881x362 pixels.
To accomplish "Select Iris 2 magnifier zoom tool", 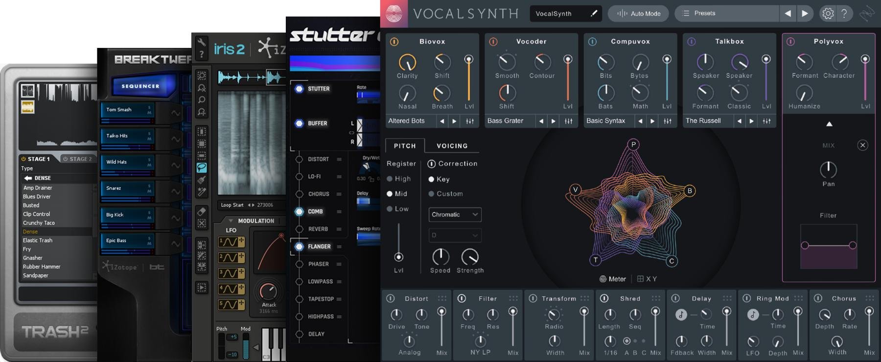I will [201, 100].
